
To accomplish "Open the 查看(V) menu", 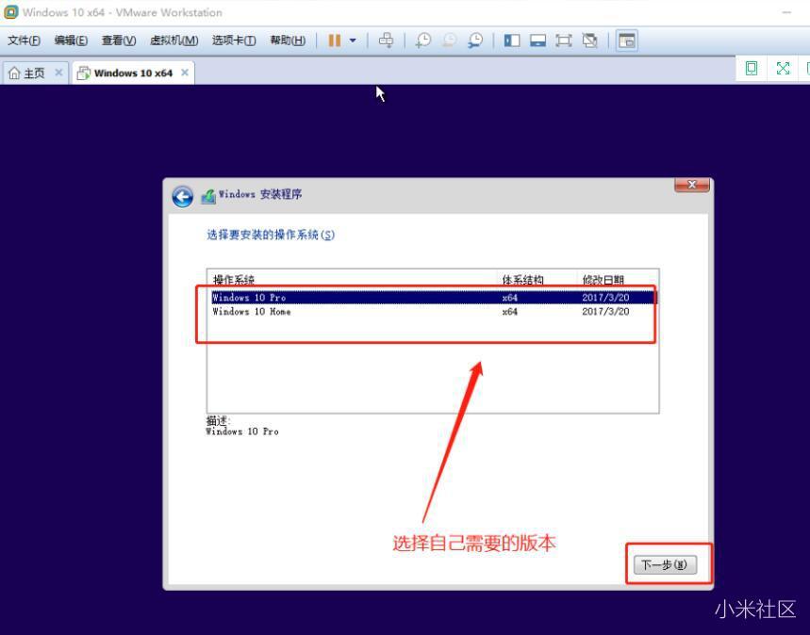I will click(x=119, y=41).
